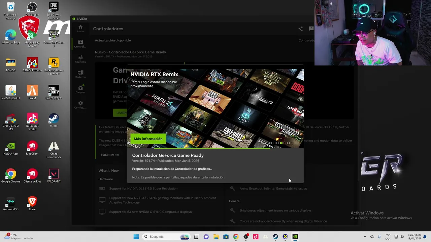Select the Papelera de reciclaje desktop icon

11,11
